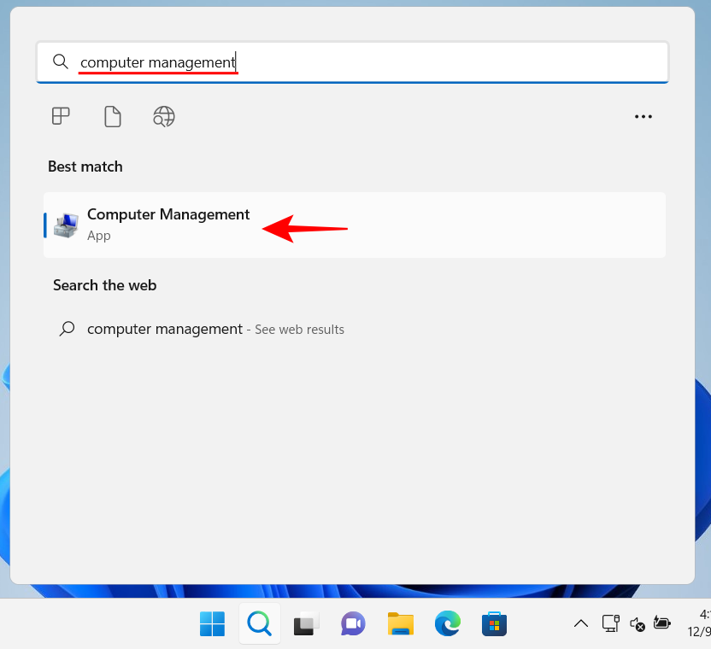Launch Microsoft Edge from the taskbar
The image size is (711, 649).
(x=447, y=623)
